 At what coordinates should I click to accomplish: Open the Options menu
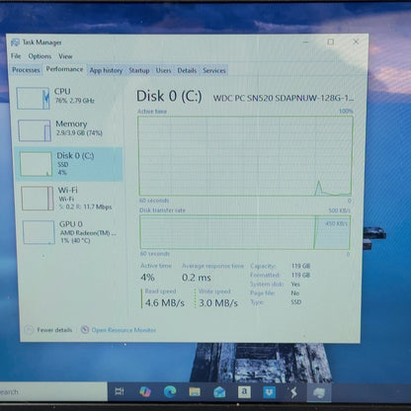40,56
